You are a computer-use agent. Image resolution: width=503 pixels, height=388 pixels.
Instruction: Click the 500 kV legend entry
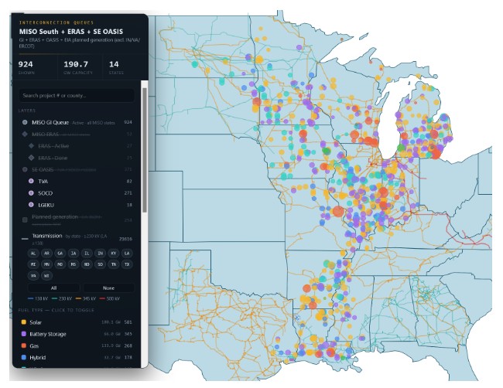(110, 298)
